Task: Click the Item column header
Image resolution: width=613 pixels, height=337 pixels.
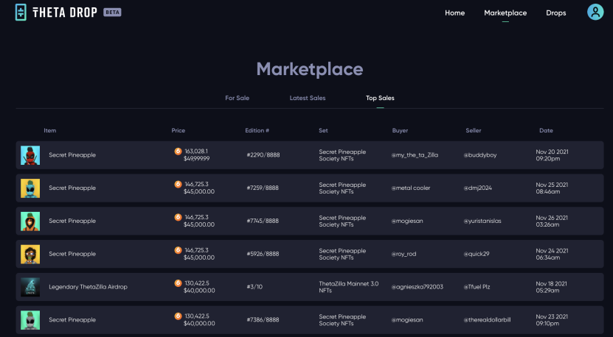Action: (49, 130)
